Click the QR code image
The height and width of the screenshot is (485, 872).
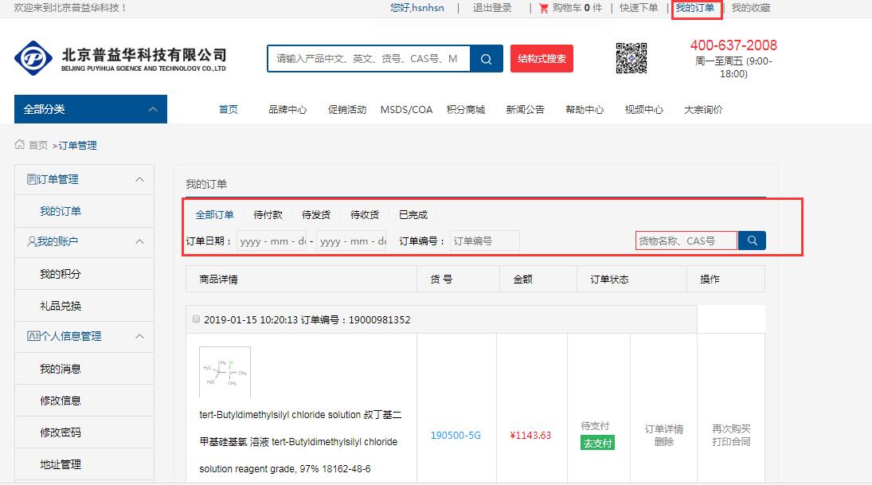631,58
